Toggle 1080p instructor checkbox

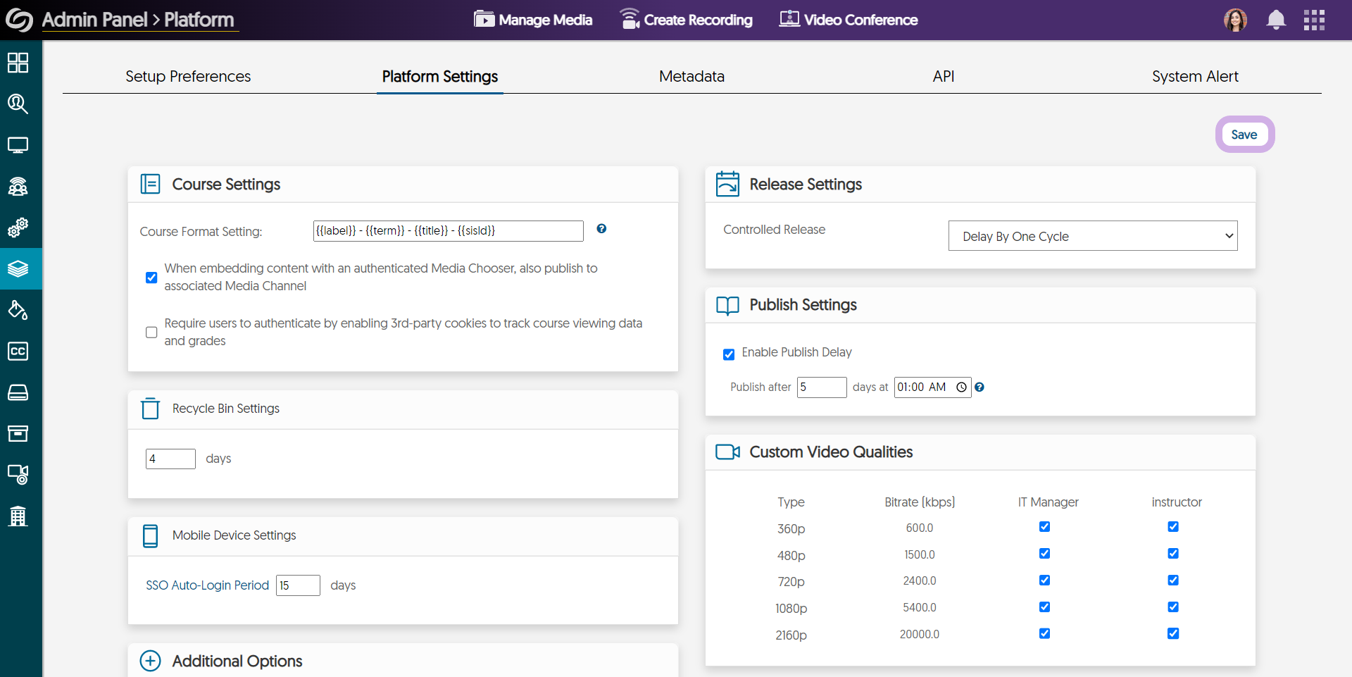tap(1173, 607)
